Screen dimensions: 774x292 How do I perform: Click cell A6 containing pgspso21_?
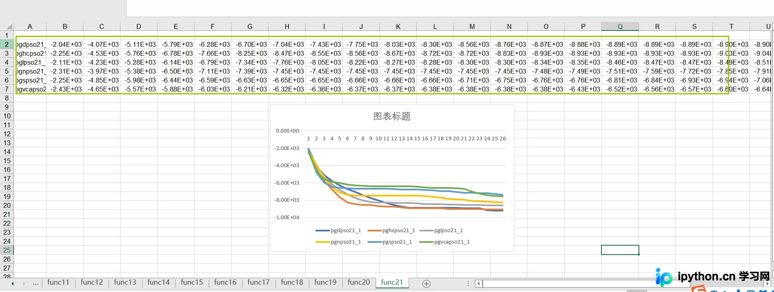click(x=30, y=80)
